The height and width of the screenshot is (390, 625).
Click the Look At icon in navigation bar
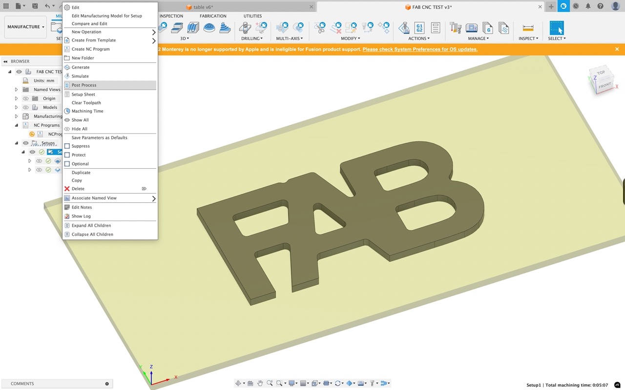coord(250,383)
